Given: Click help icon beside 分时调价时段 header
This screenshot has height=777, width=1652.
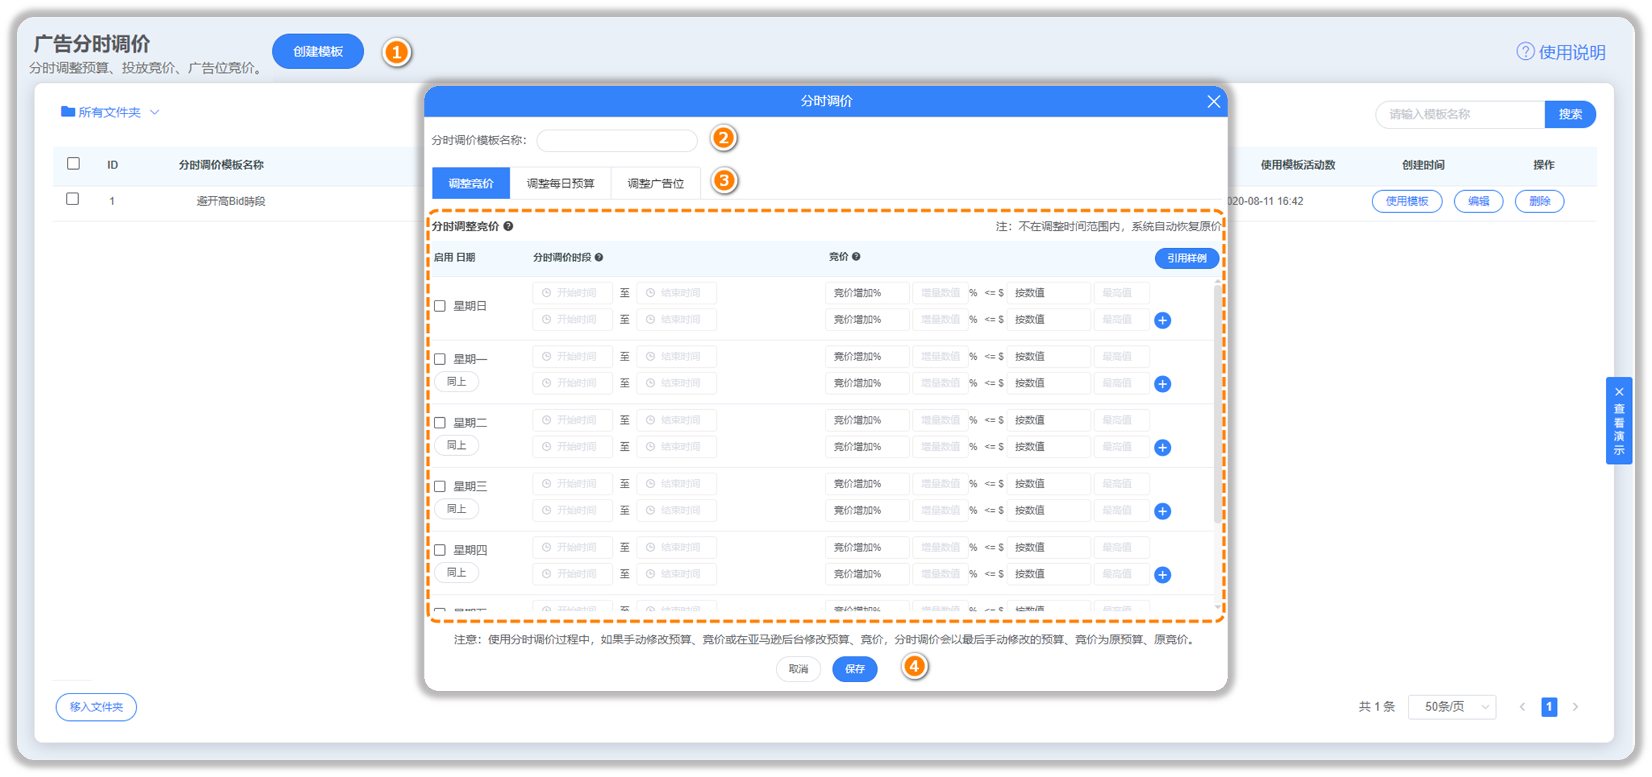Looking at the screenshot, I should tap(599, 258).
